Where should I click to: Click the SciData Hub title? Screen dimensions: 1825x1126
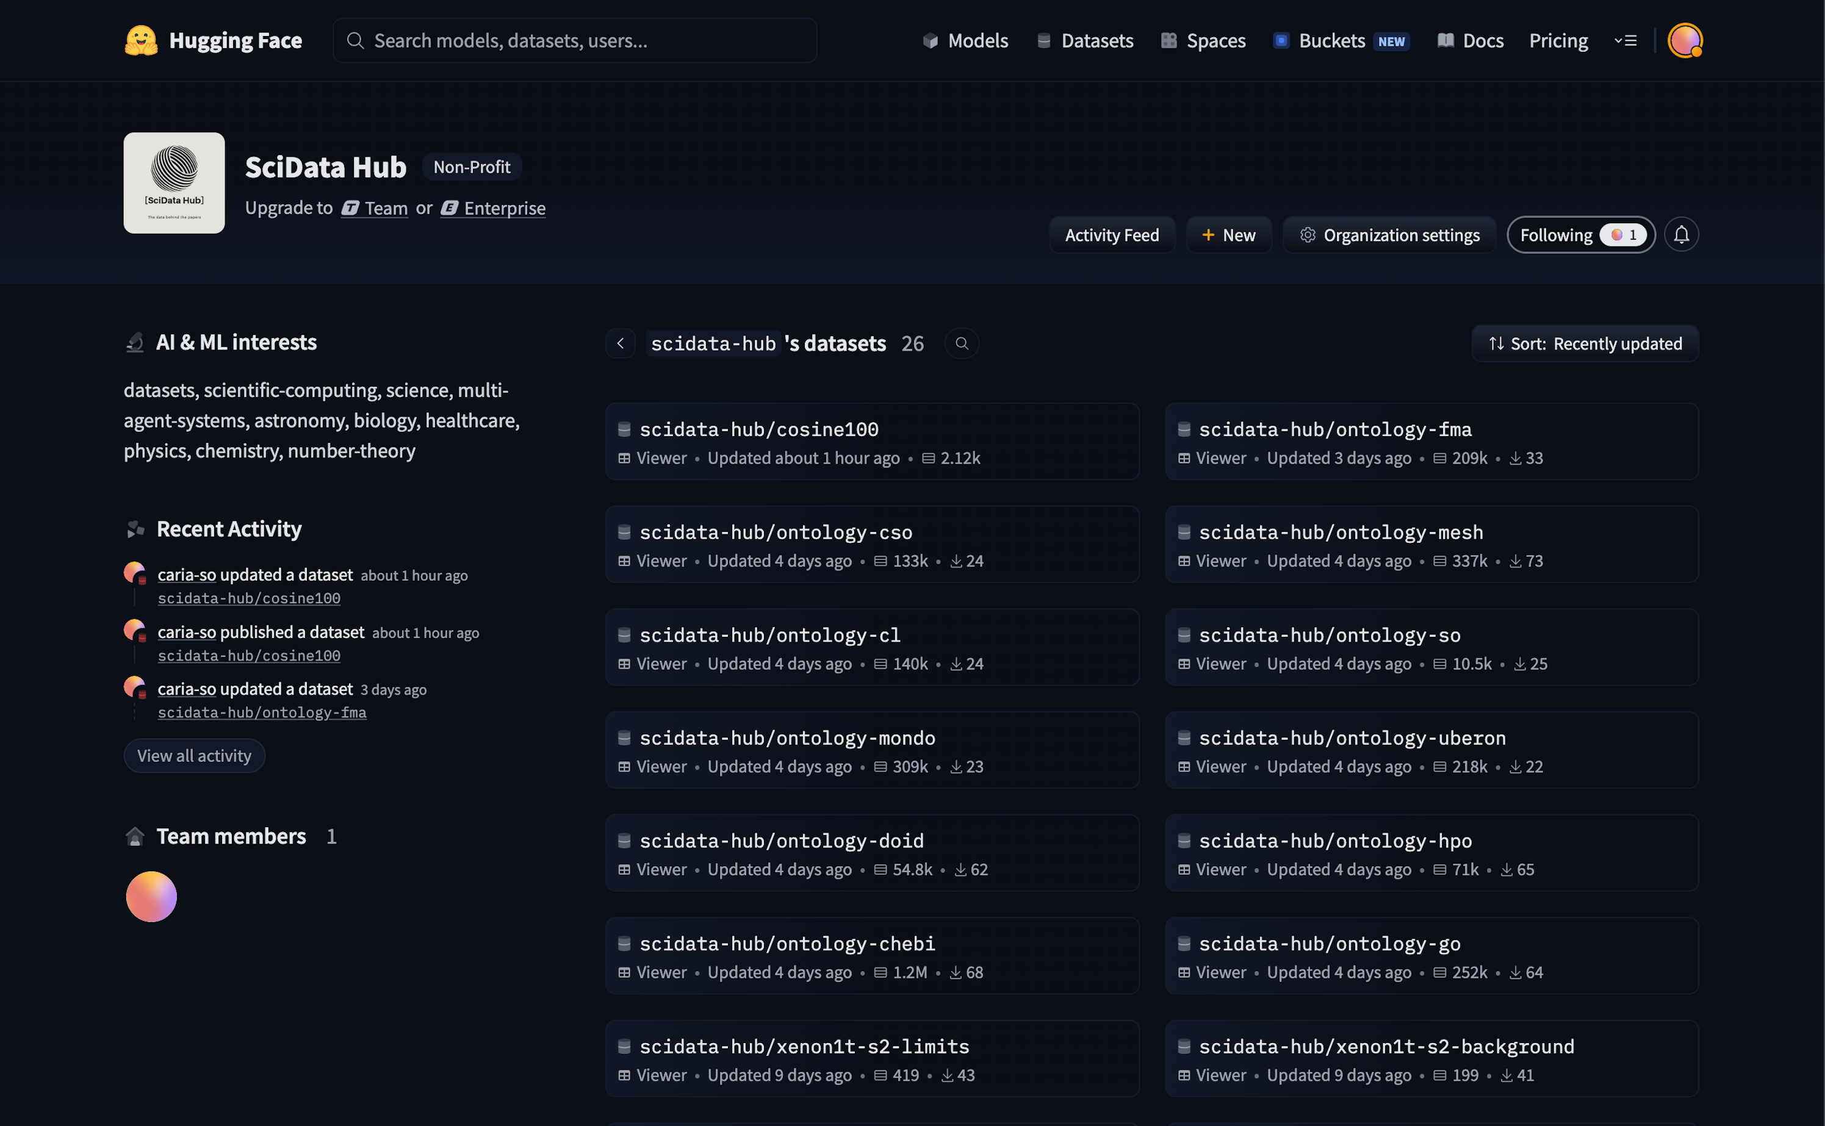coord(325,167)
